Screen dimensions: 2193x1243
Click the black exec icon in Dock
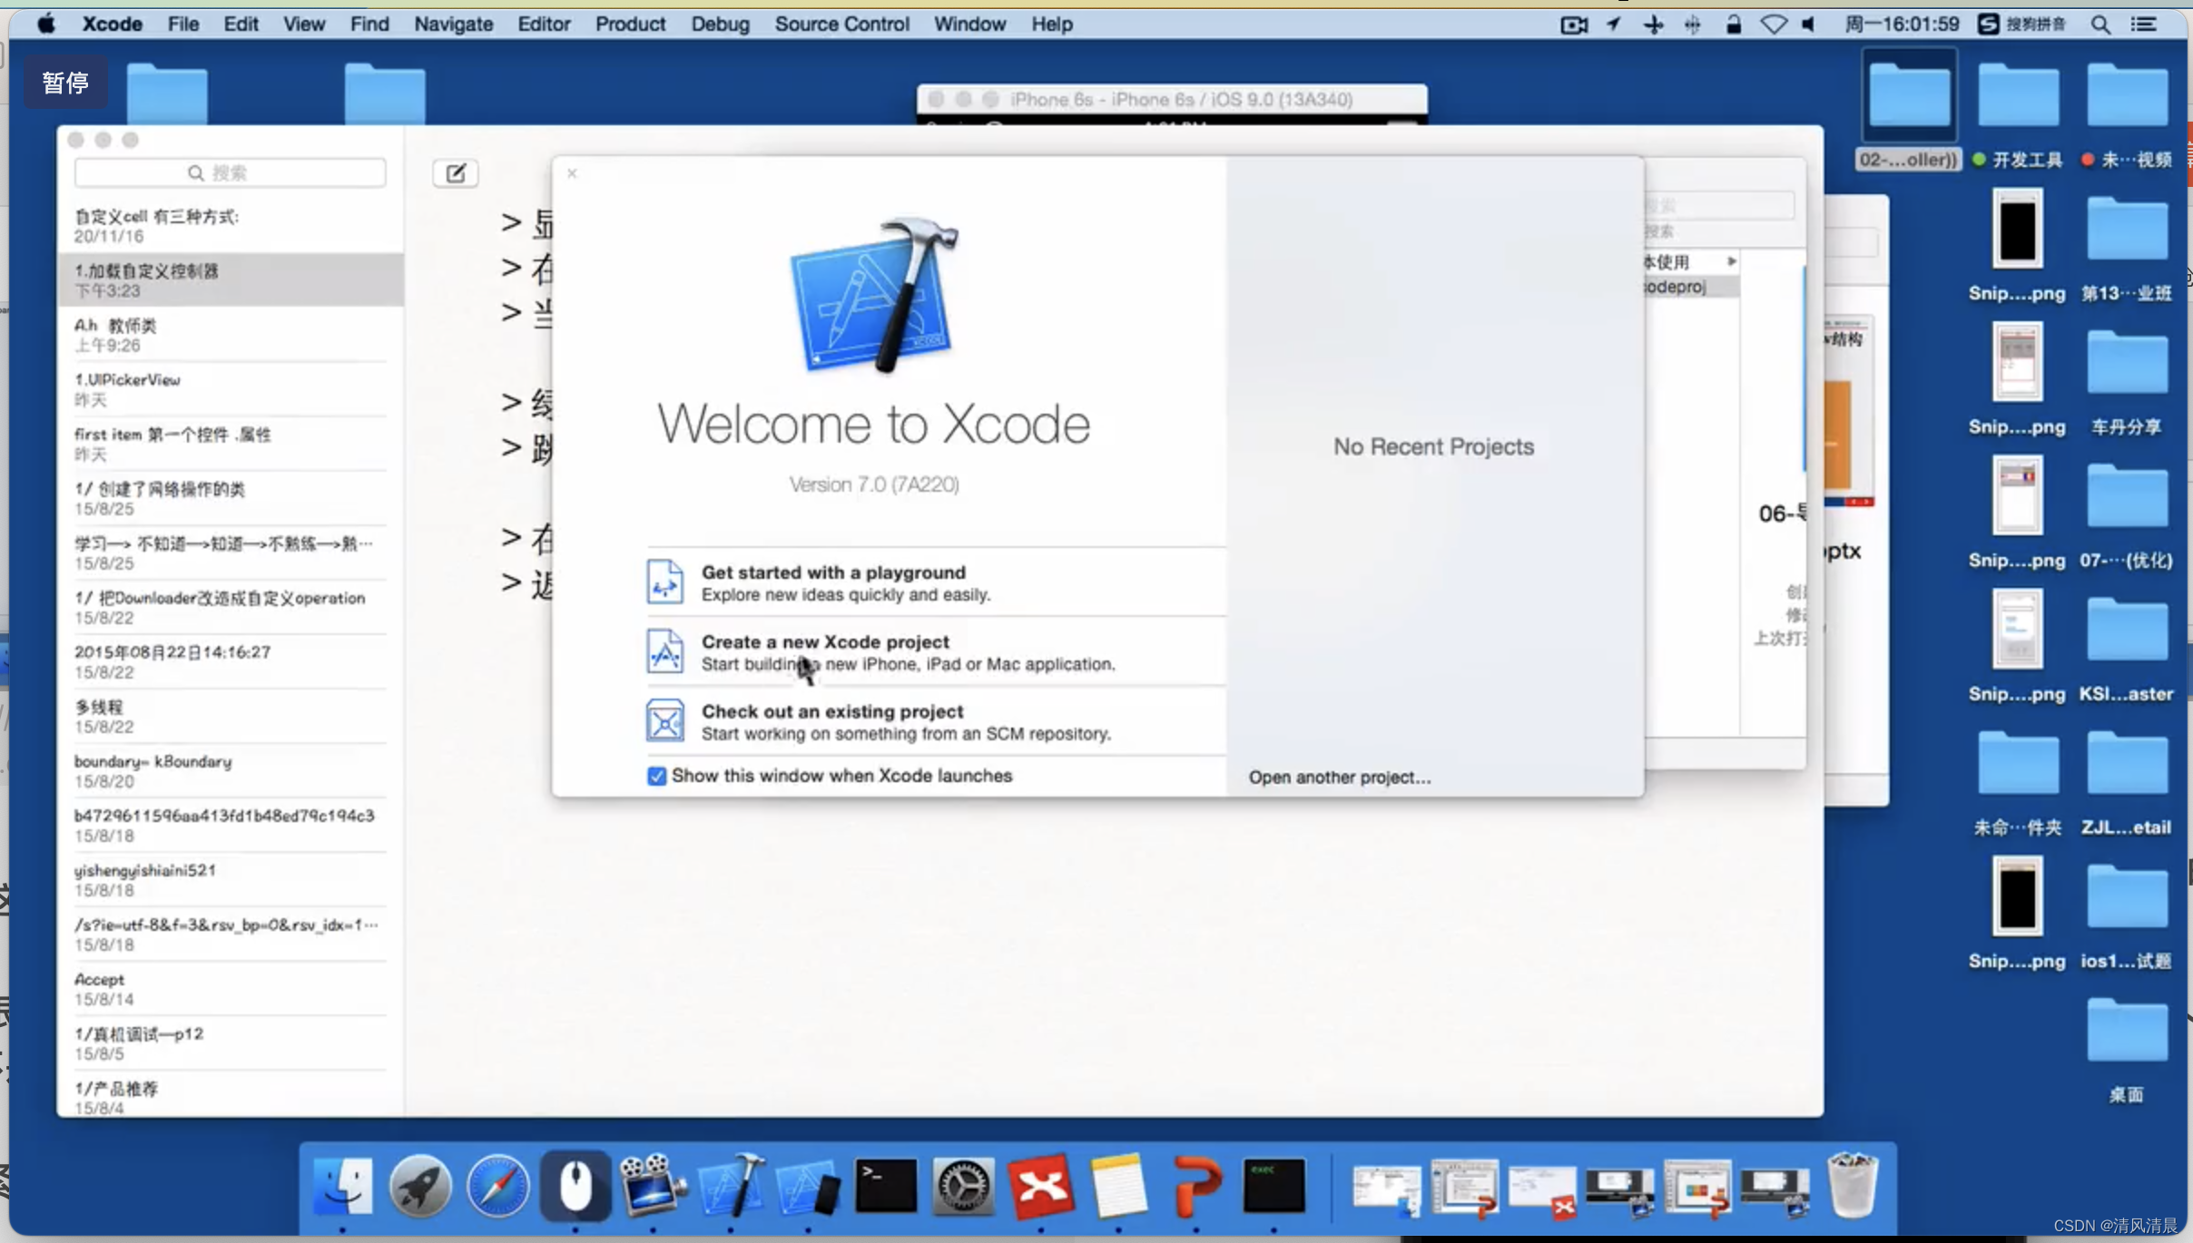1274,1186
